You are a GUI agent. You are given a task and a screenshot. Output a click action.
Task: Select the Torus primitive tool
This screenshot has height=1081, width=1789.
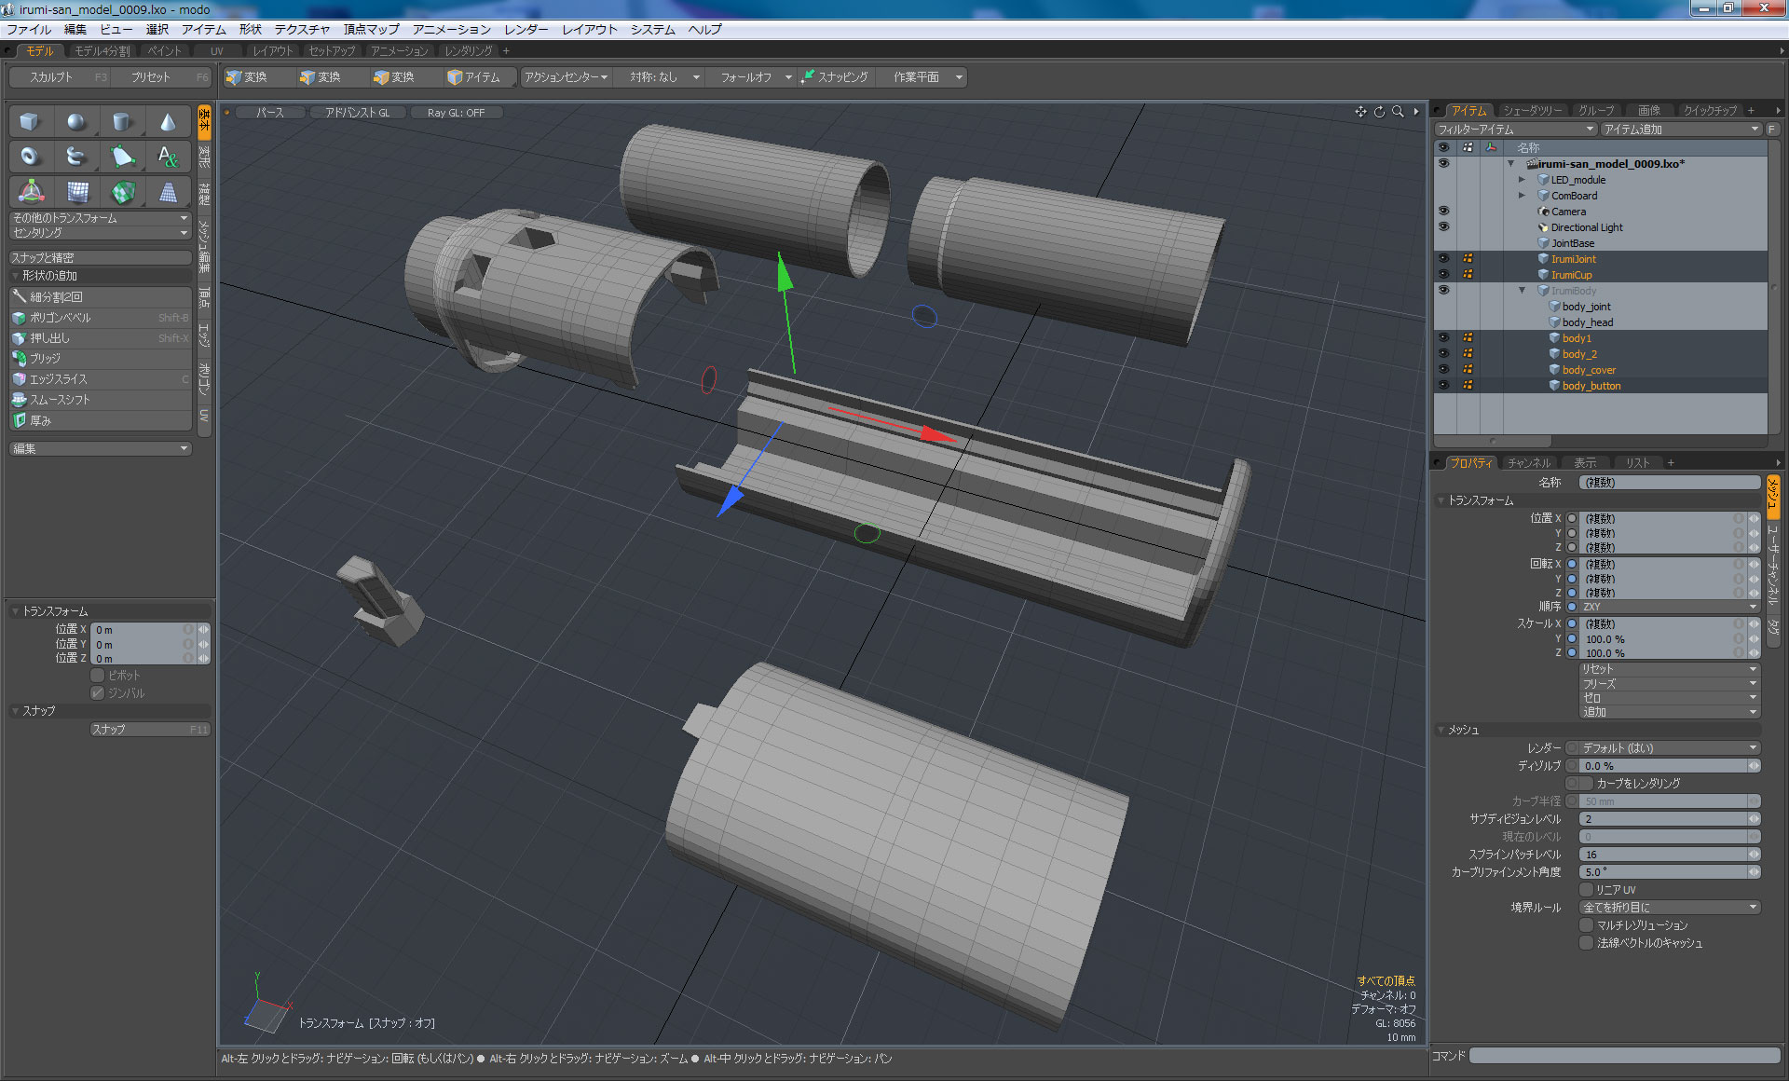coord(30,157)
